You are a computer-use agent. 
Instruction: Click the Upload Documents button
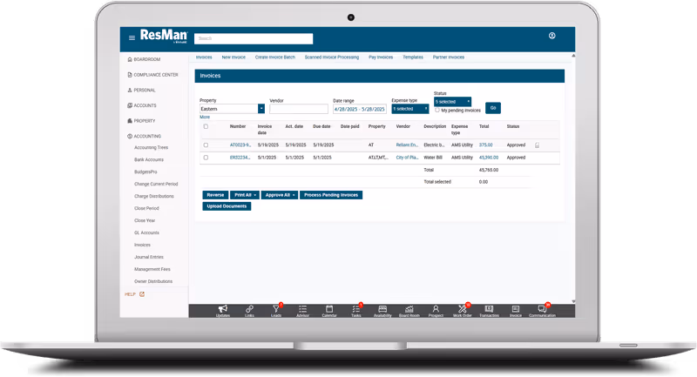pyautogui.click(x=227, y=206)
